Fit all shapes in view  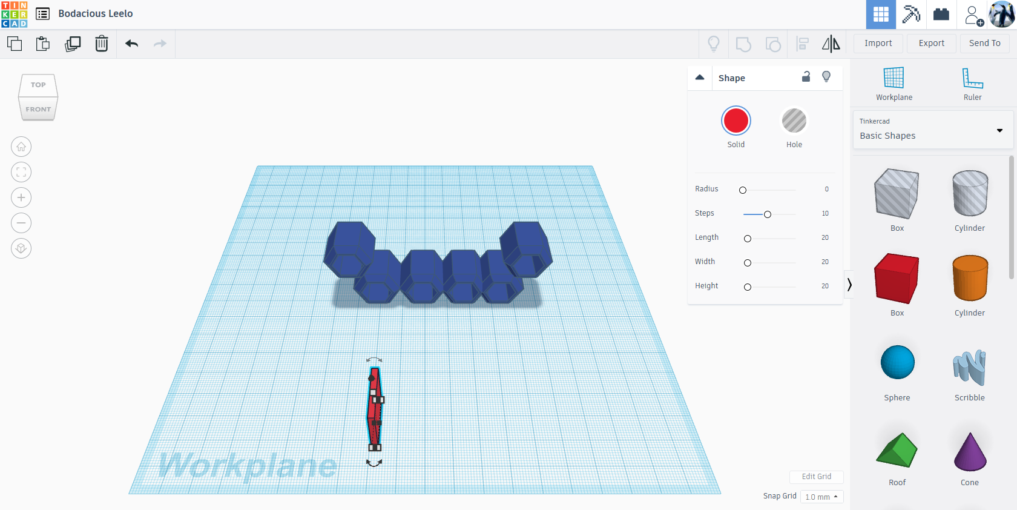21,172
